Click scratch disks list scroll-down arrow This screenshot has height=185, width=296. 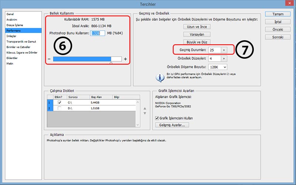pyautogui.click(x=138, y=125)
